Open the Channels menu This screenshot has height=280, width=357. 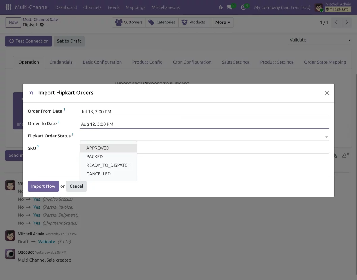coord(92,7)
